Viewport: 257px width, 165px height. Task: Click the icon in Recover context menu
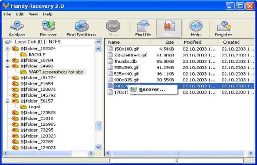pyautogui.click(x=133, y=89)
